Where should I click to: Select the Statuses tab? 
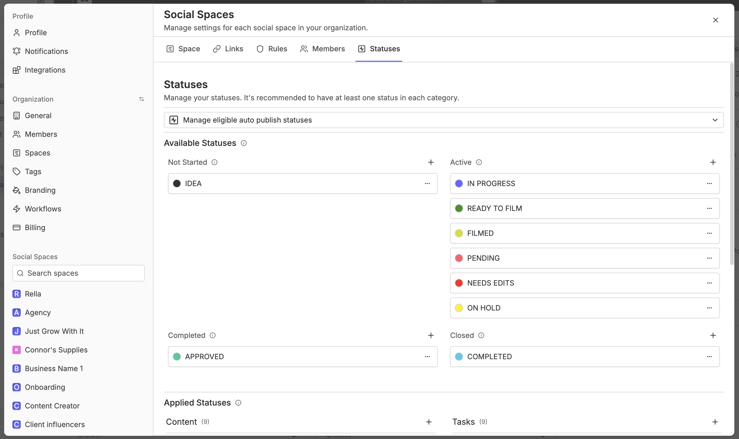click(379, 49)
